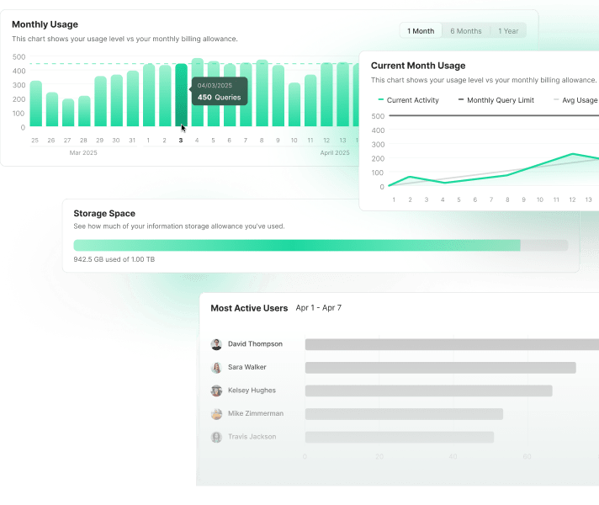Click the name David Thompson
The width and height of the screenshot is (599, 505).
[x=255, y=344]
